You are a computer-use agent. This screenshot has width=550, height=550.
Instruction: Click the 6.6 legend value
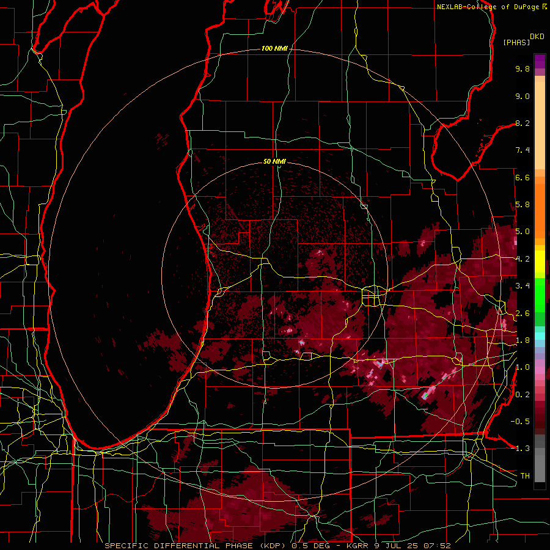click(522, 177)
